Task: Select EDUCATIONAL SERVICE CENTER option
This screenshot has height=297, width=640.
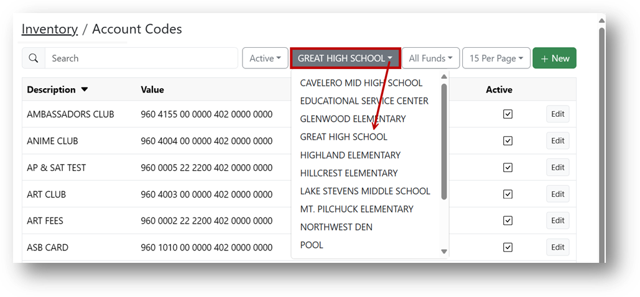Action: tap(364, 101)
